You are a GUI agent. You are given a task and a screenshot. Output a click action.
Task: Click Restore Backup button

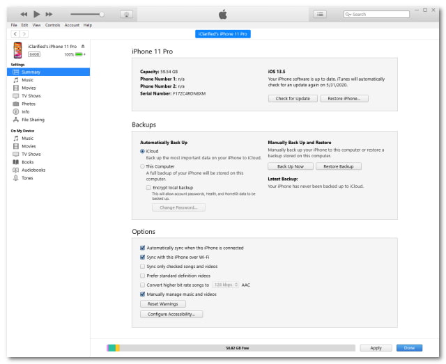coord(339,166)
